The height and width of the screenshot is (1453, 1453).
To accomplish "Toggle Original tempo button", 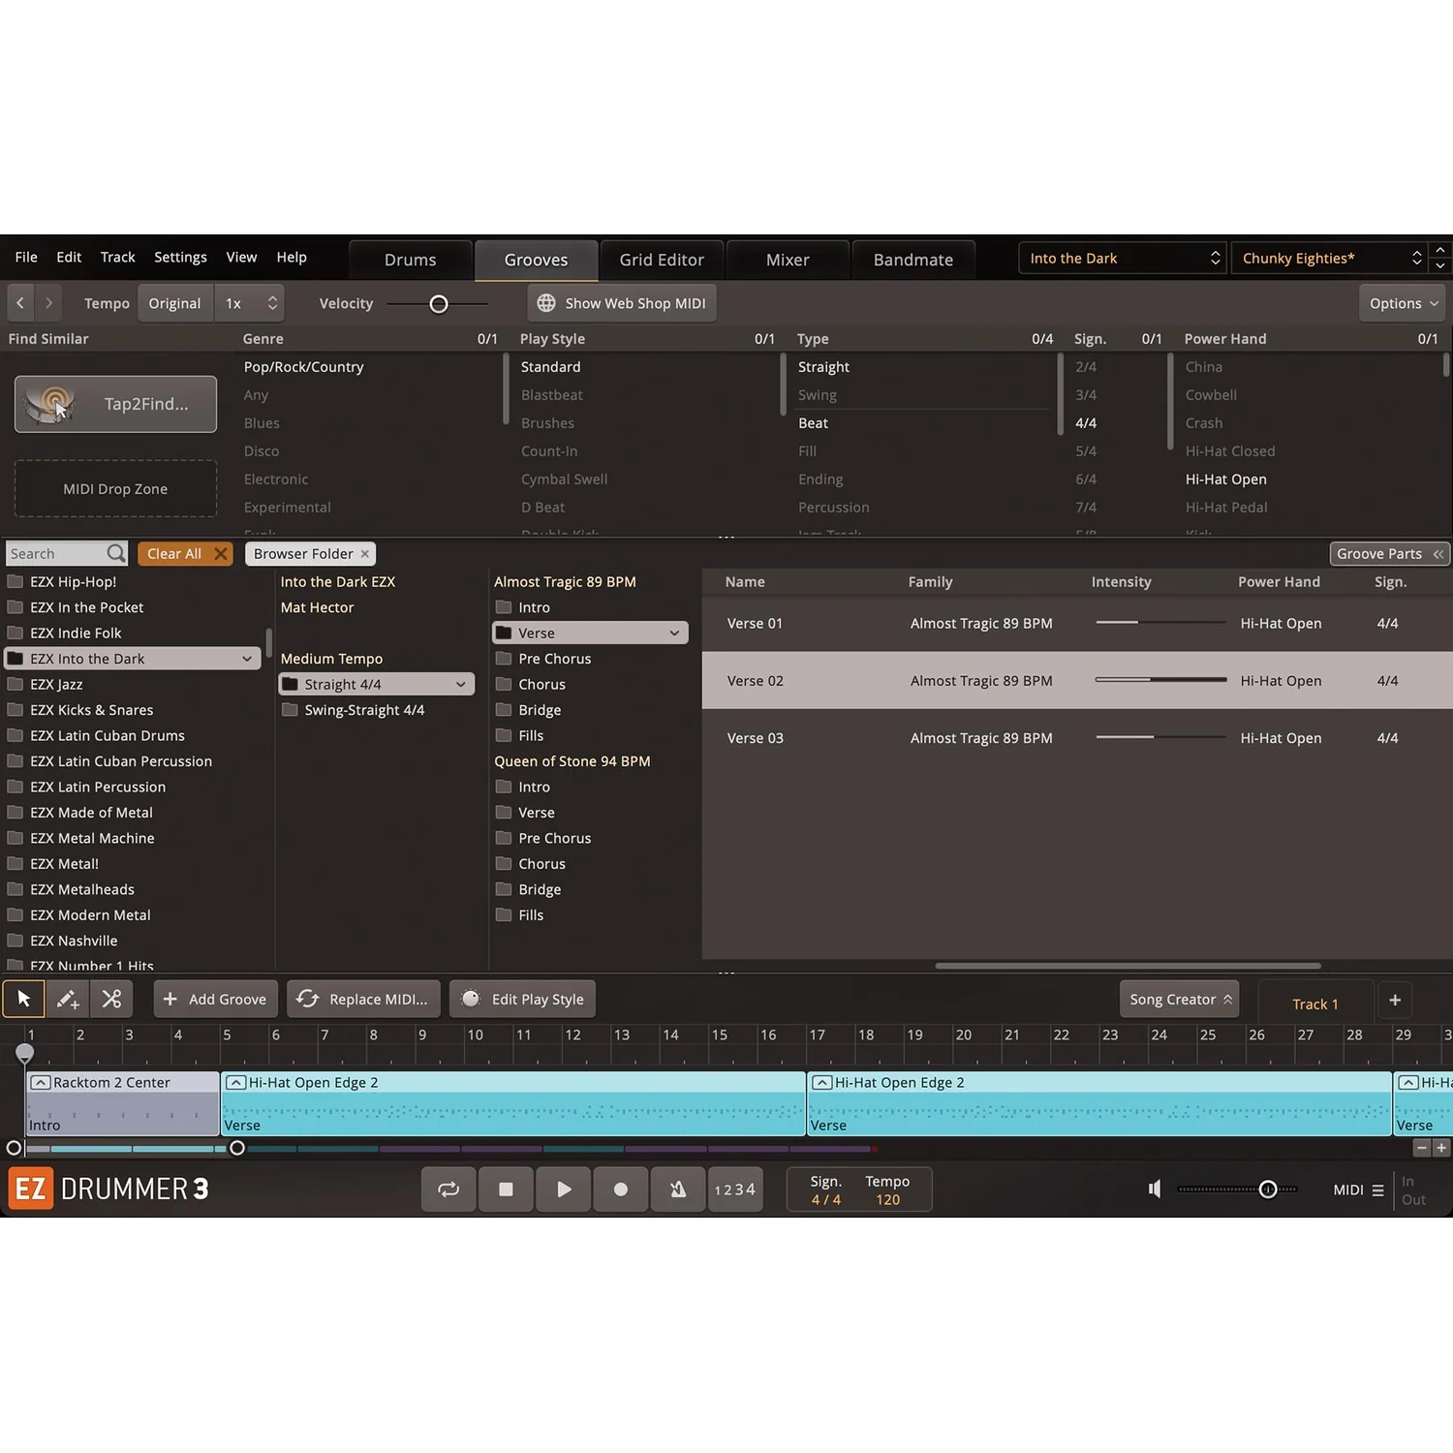I will (x=174, y=303).
